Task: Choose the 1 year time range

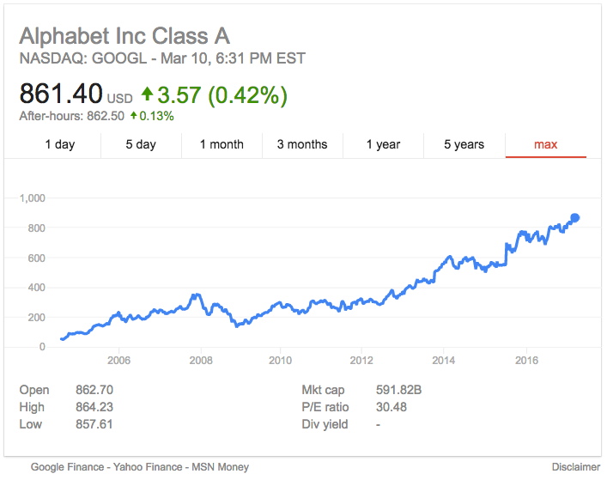Action: click(x=383, y=144)
